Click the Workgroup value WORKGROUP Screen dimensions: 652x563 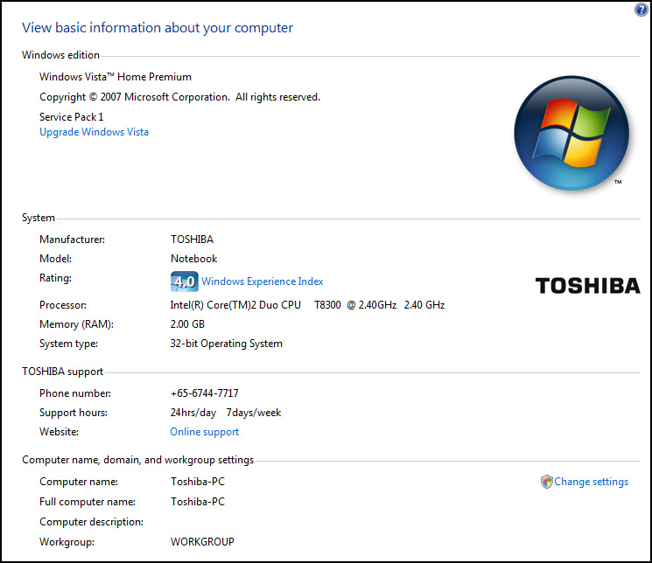click(202, 542)
